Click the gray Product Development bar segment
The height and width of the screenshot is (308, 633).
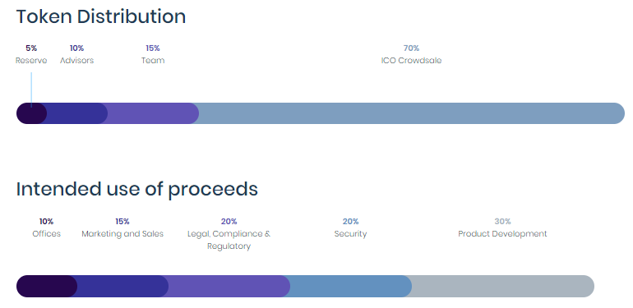503,286
